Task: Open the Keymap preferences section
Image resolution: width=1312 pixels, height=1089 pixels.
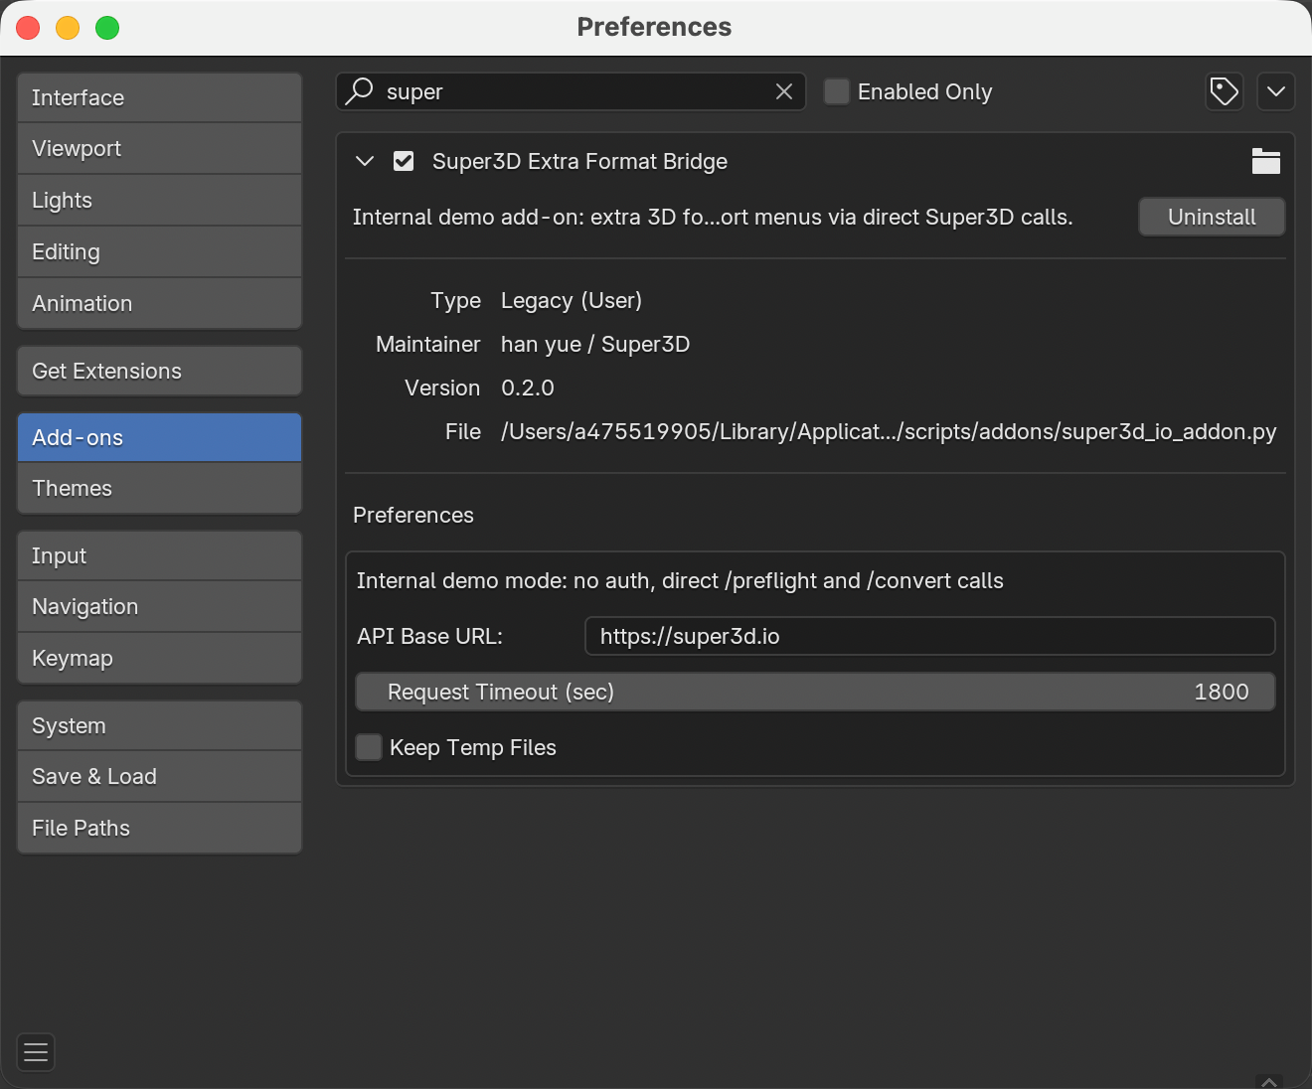Action: click(x=159, y=658)
